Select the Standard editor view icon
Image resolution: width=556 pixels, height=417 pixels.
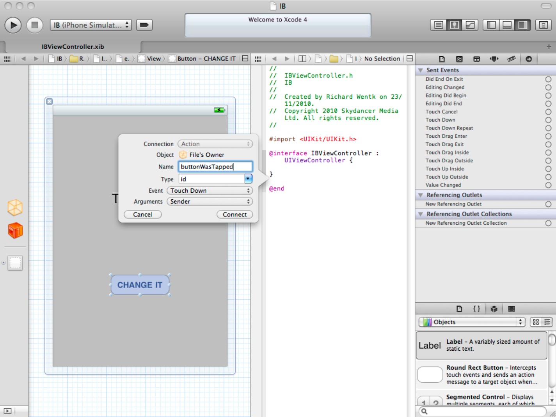(x=439, y=25)
